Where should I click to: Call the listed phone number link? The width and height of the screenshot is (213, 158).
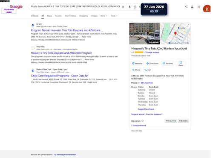(145, 83)
